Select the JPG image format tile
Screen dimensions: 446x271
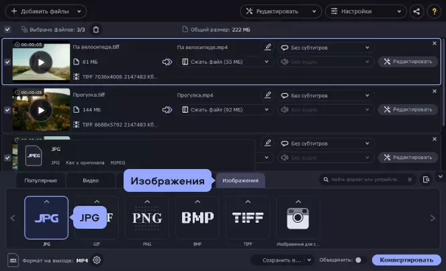coord(46,217)
